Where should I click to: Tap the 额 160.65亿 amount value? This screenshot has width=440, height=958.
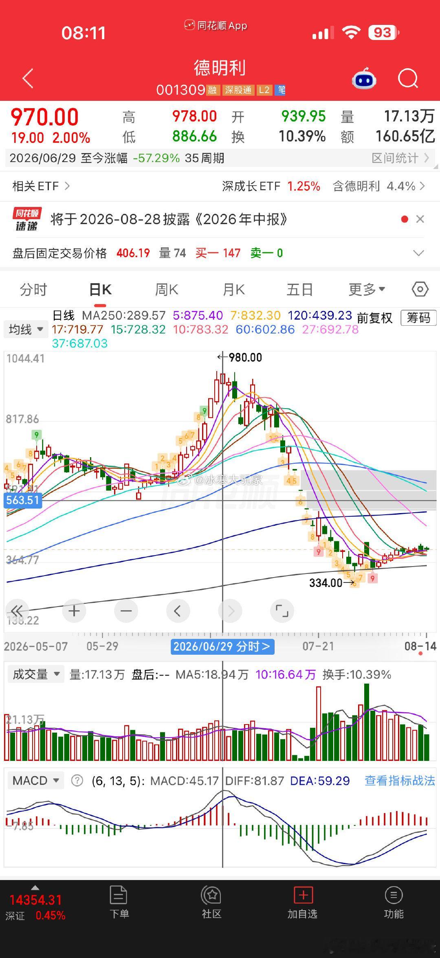[405, 136]
